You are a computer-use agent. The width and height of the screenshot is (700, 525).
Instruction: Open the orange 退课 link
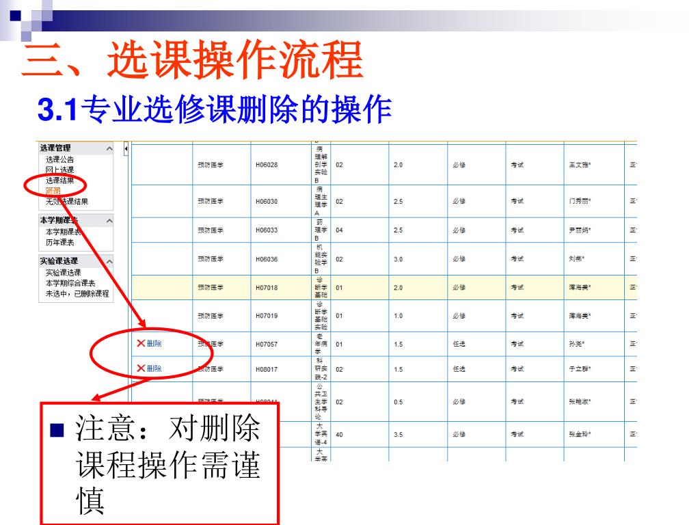point(53,191)
